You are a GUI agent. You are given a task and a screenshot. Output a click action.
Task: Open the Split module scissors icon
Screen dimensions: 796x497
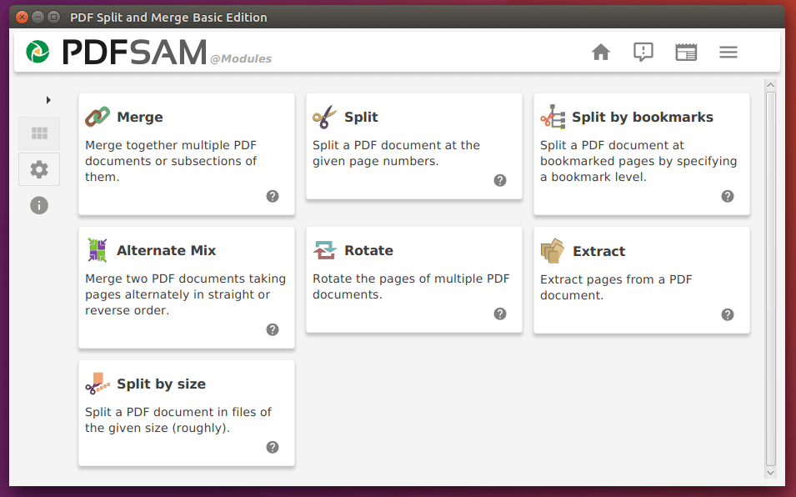pyautogui.click(x=324, y=117)
